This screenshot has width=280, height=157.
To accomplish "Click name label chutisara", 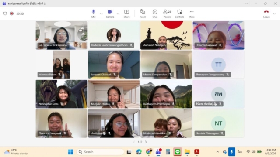I will pyautogui.click(x=96, y=133).
